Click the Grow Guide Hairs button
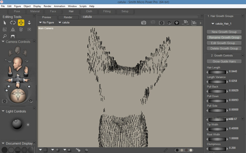Image resolution: width=246 pixels, height=153 pixels. pos(224,61)
